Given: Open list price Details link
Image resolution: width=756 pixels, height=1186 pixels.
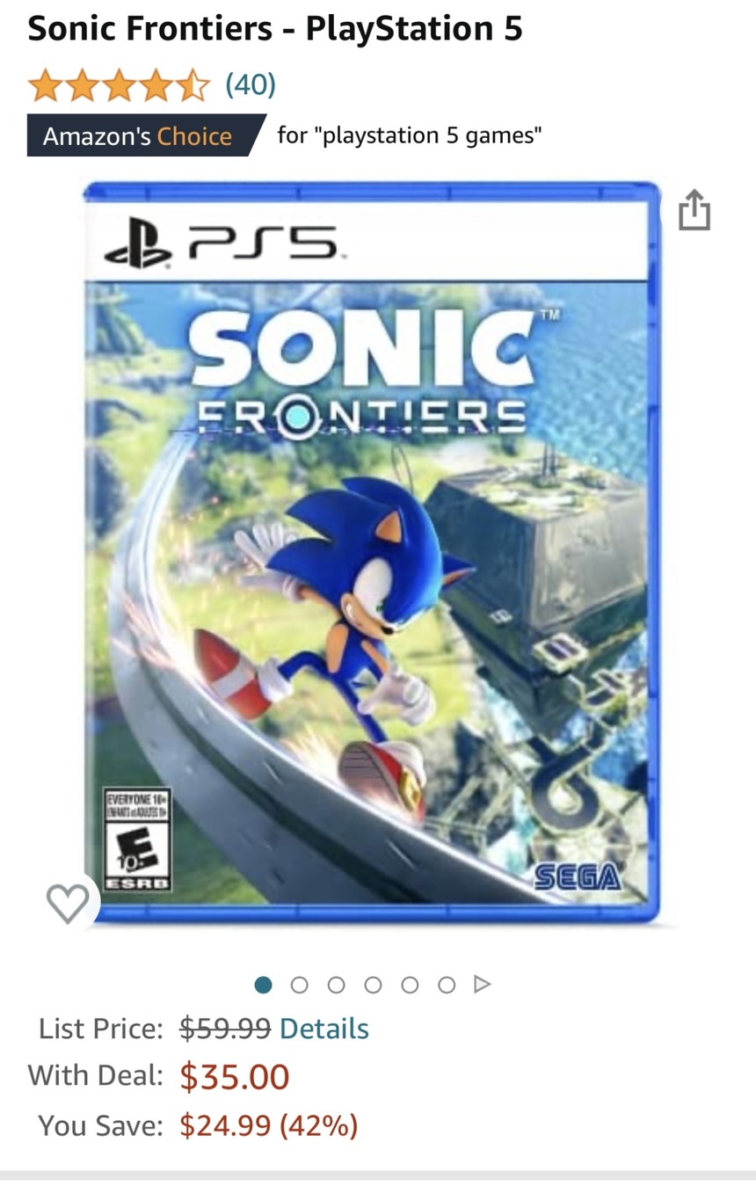Looking at the screenshot, I should [323, 1028].
